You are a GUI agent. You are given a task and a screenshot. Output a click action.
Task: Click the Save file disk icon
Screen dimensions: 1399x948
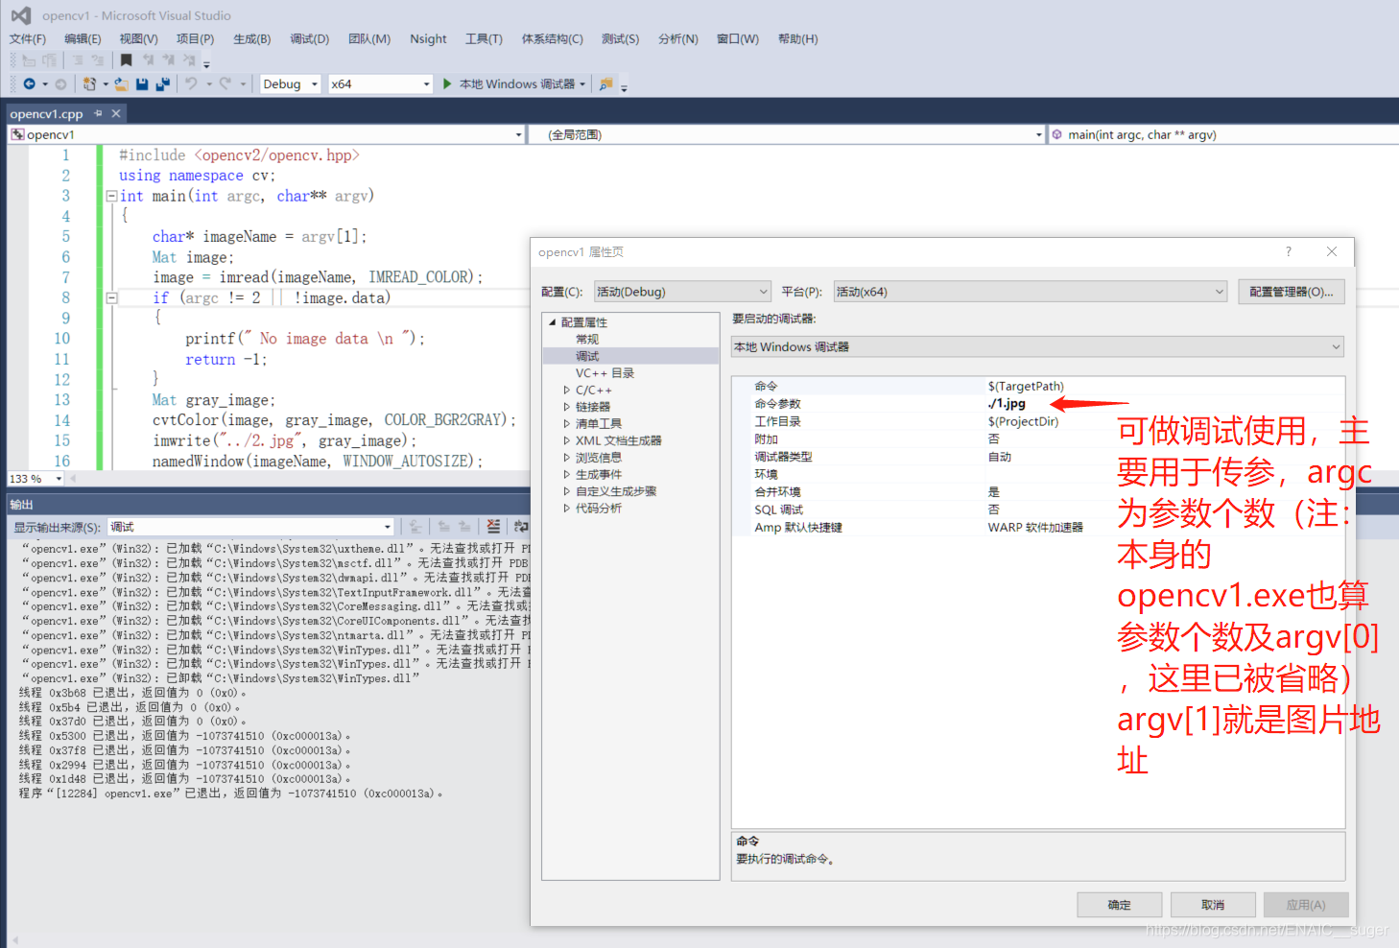point(142,84)
